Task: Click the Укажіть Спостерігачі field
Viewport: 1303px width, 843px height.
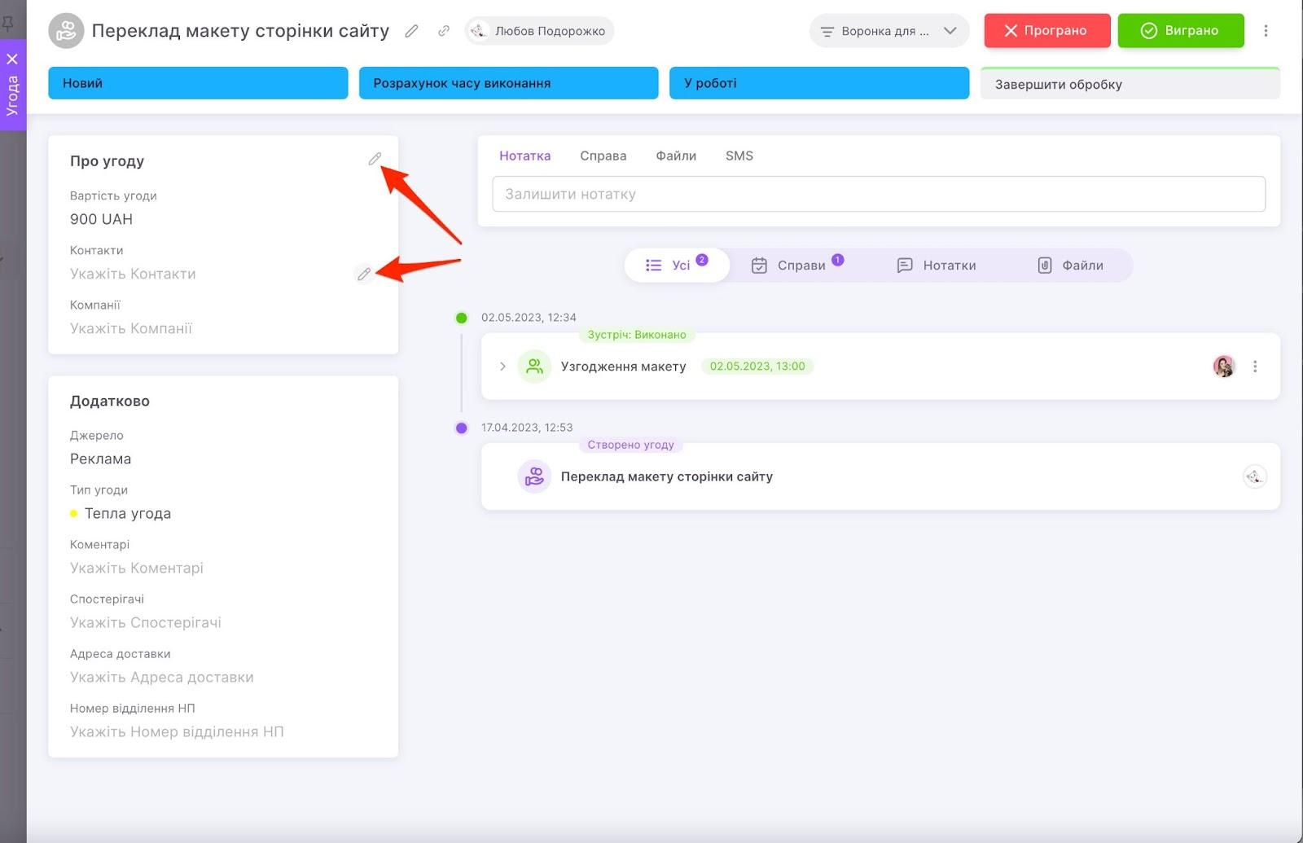Action: point(146,622)
